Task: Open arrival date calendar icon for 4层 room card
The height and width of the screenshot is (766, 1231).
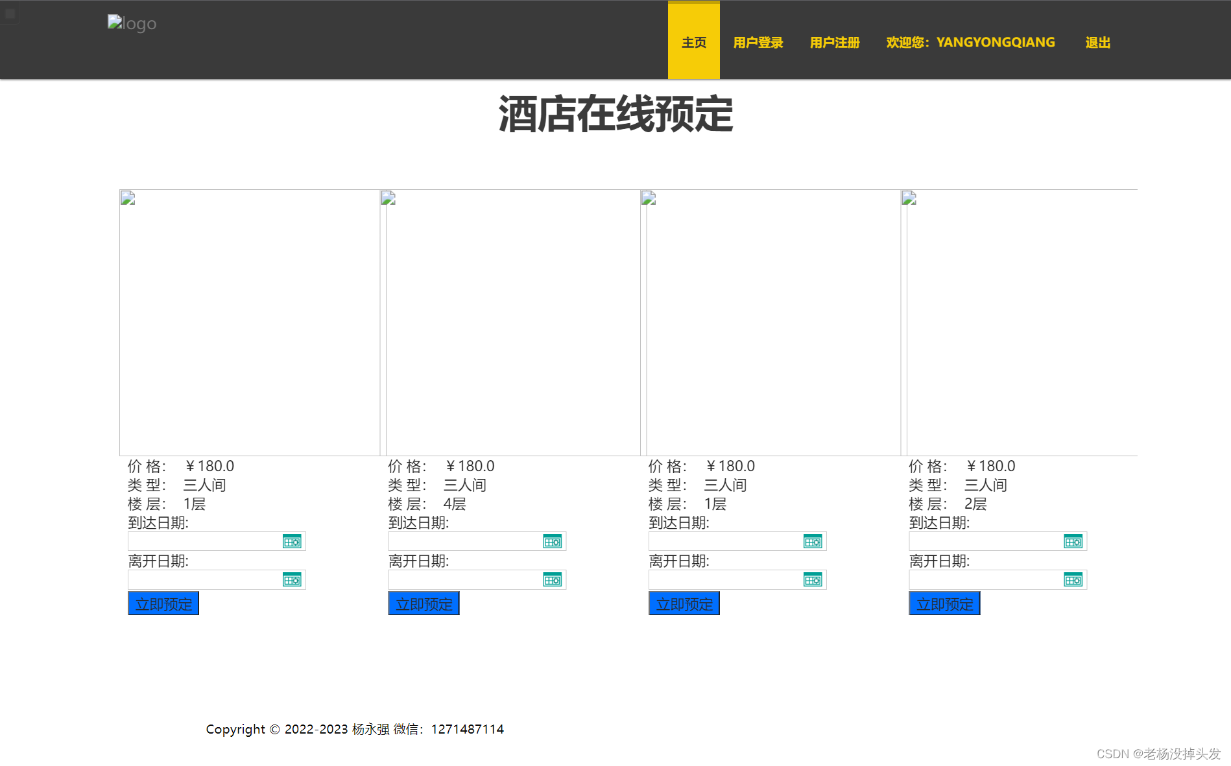Action: (x=553, y=542)
